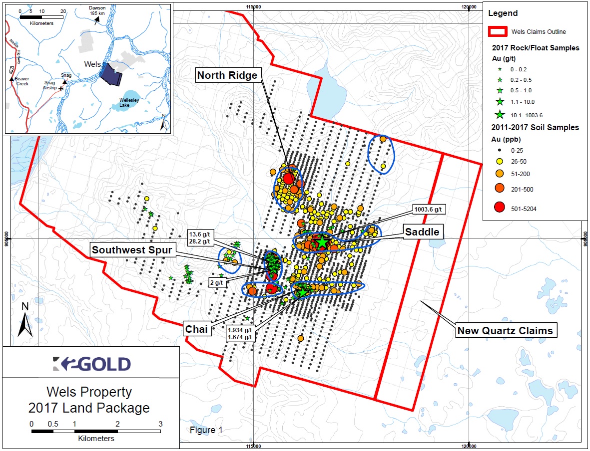This screenshot has width=590, height=451.
Task: Click the 'Figure 1' caption
Action: point(206,430)
